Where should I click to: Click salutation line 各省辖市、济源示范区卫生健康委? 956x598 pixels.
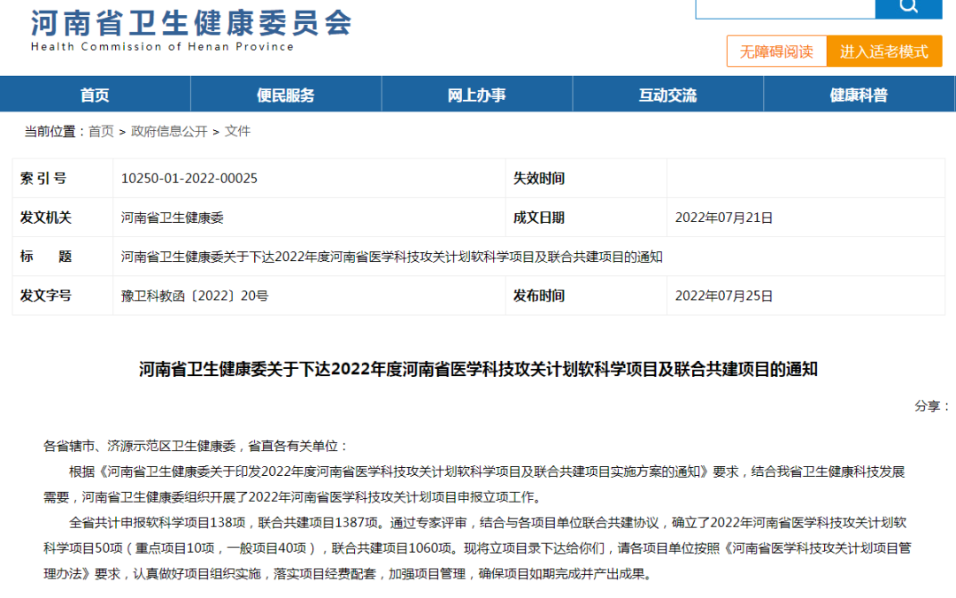196,446
